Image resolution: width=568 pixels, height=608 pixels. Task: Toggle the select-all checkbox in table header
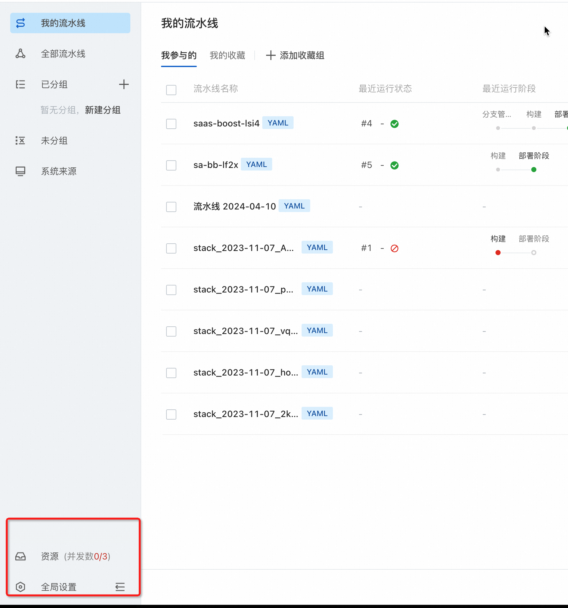(171, 90)
